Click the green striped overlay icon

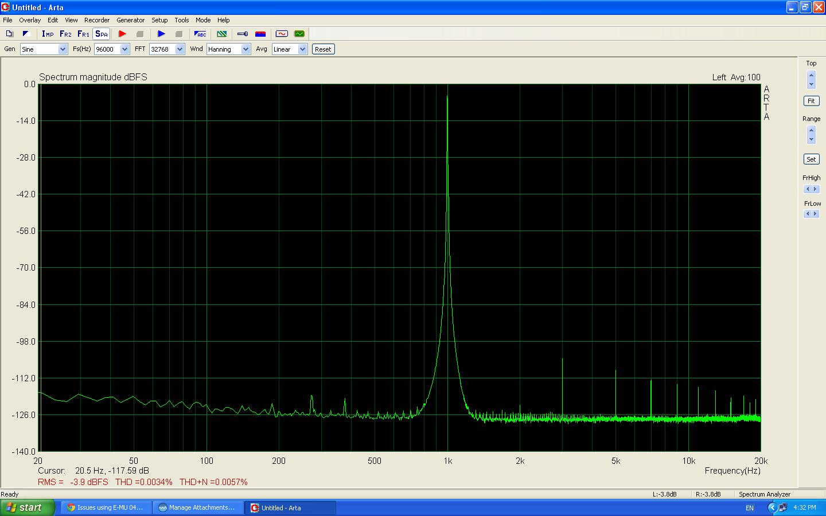(x=221, y=34)
